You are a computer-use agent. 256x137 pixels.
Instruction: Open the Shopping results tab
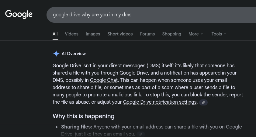coord(171,34)
